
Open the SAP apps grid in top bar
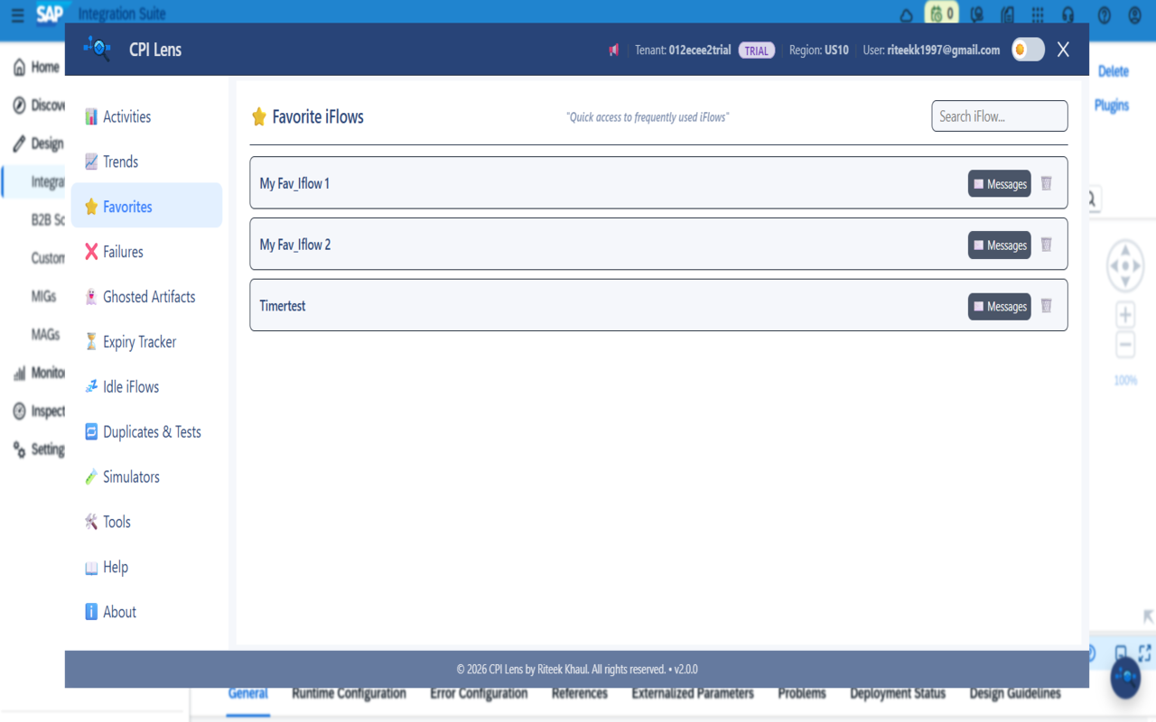(1038, 14)
